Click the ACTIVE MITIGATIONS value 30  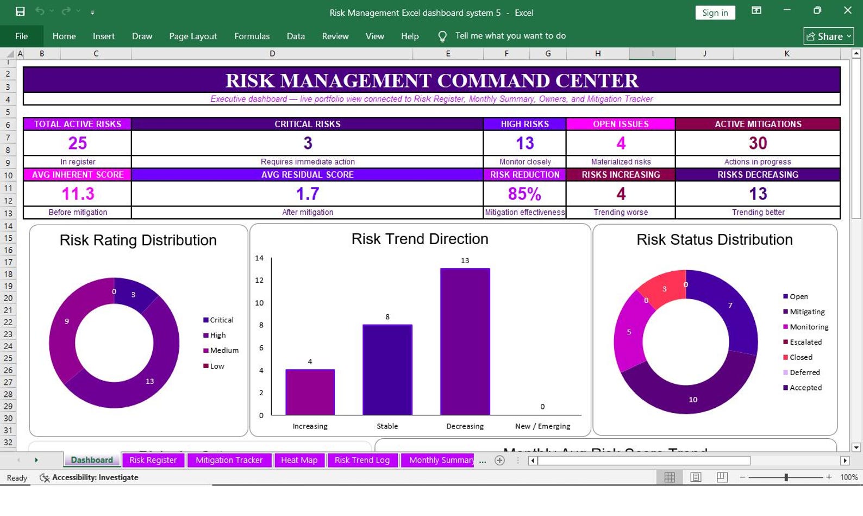click(758, 143)
